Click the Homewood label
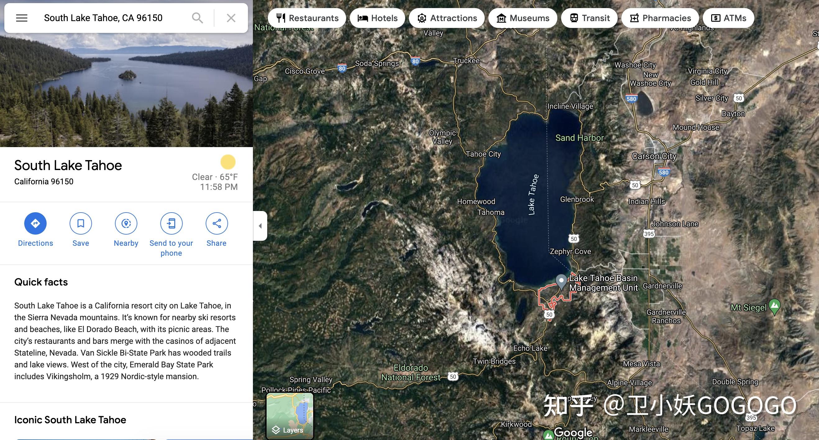The width and height of the screenshot is (819, 440). coord(476,201)
